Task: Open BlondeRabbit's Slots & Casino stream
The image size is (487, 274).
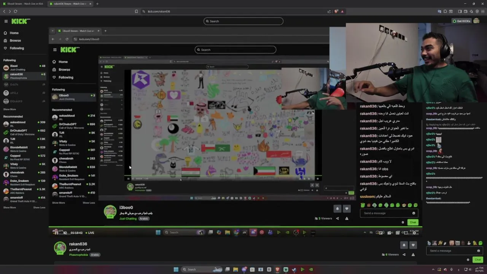Action: pos(24,149)
